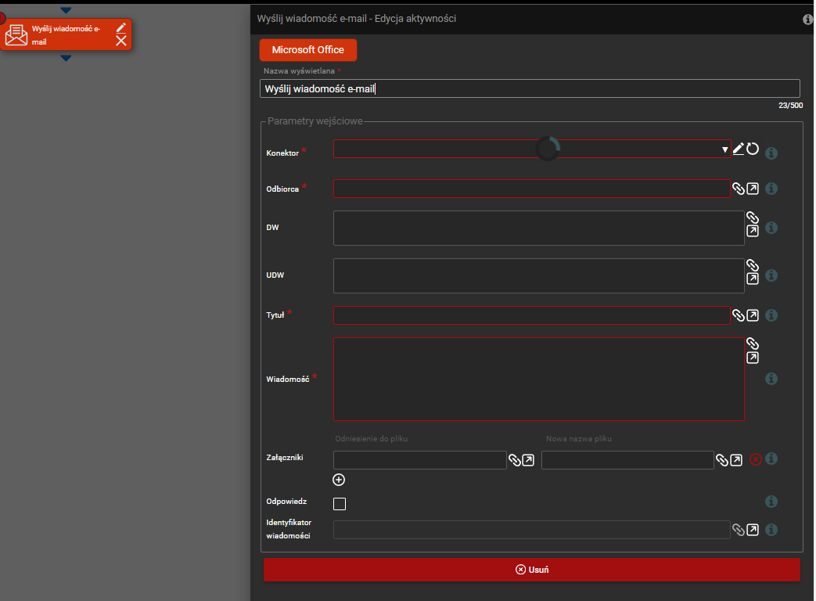This screenshot has width=816, height=601.
Task: Focus the Odbiorca recipient input field
Action: pos(531,189)
